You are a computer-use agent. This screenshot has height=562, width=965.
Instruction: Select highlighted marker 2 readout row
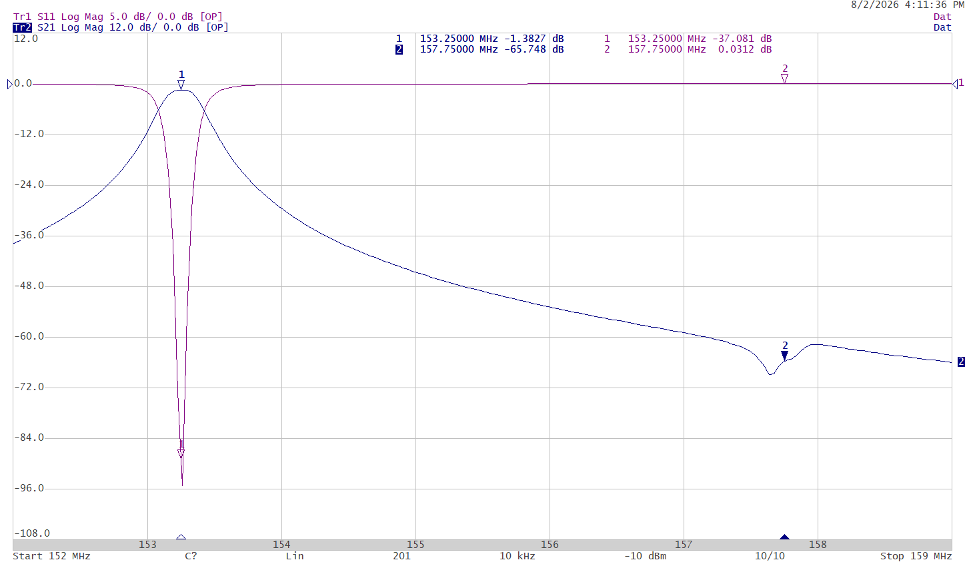point(479,49)
